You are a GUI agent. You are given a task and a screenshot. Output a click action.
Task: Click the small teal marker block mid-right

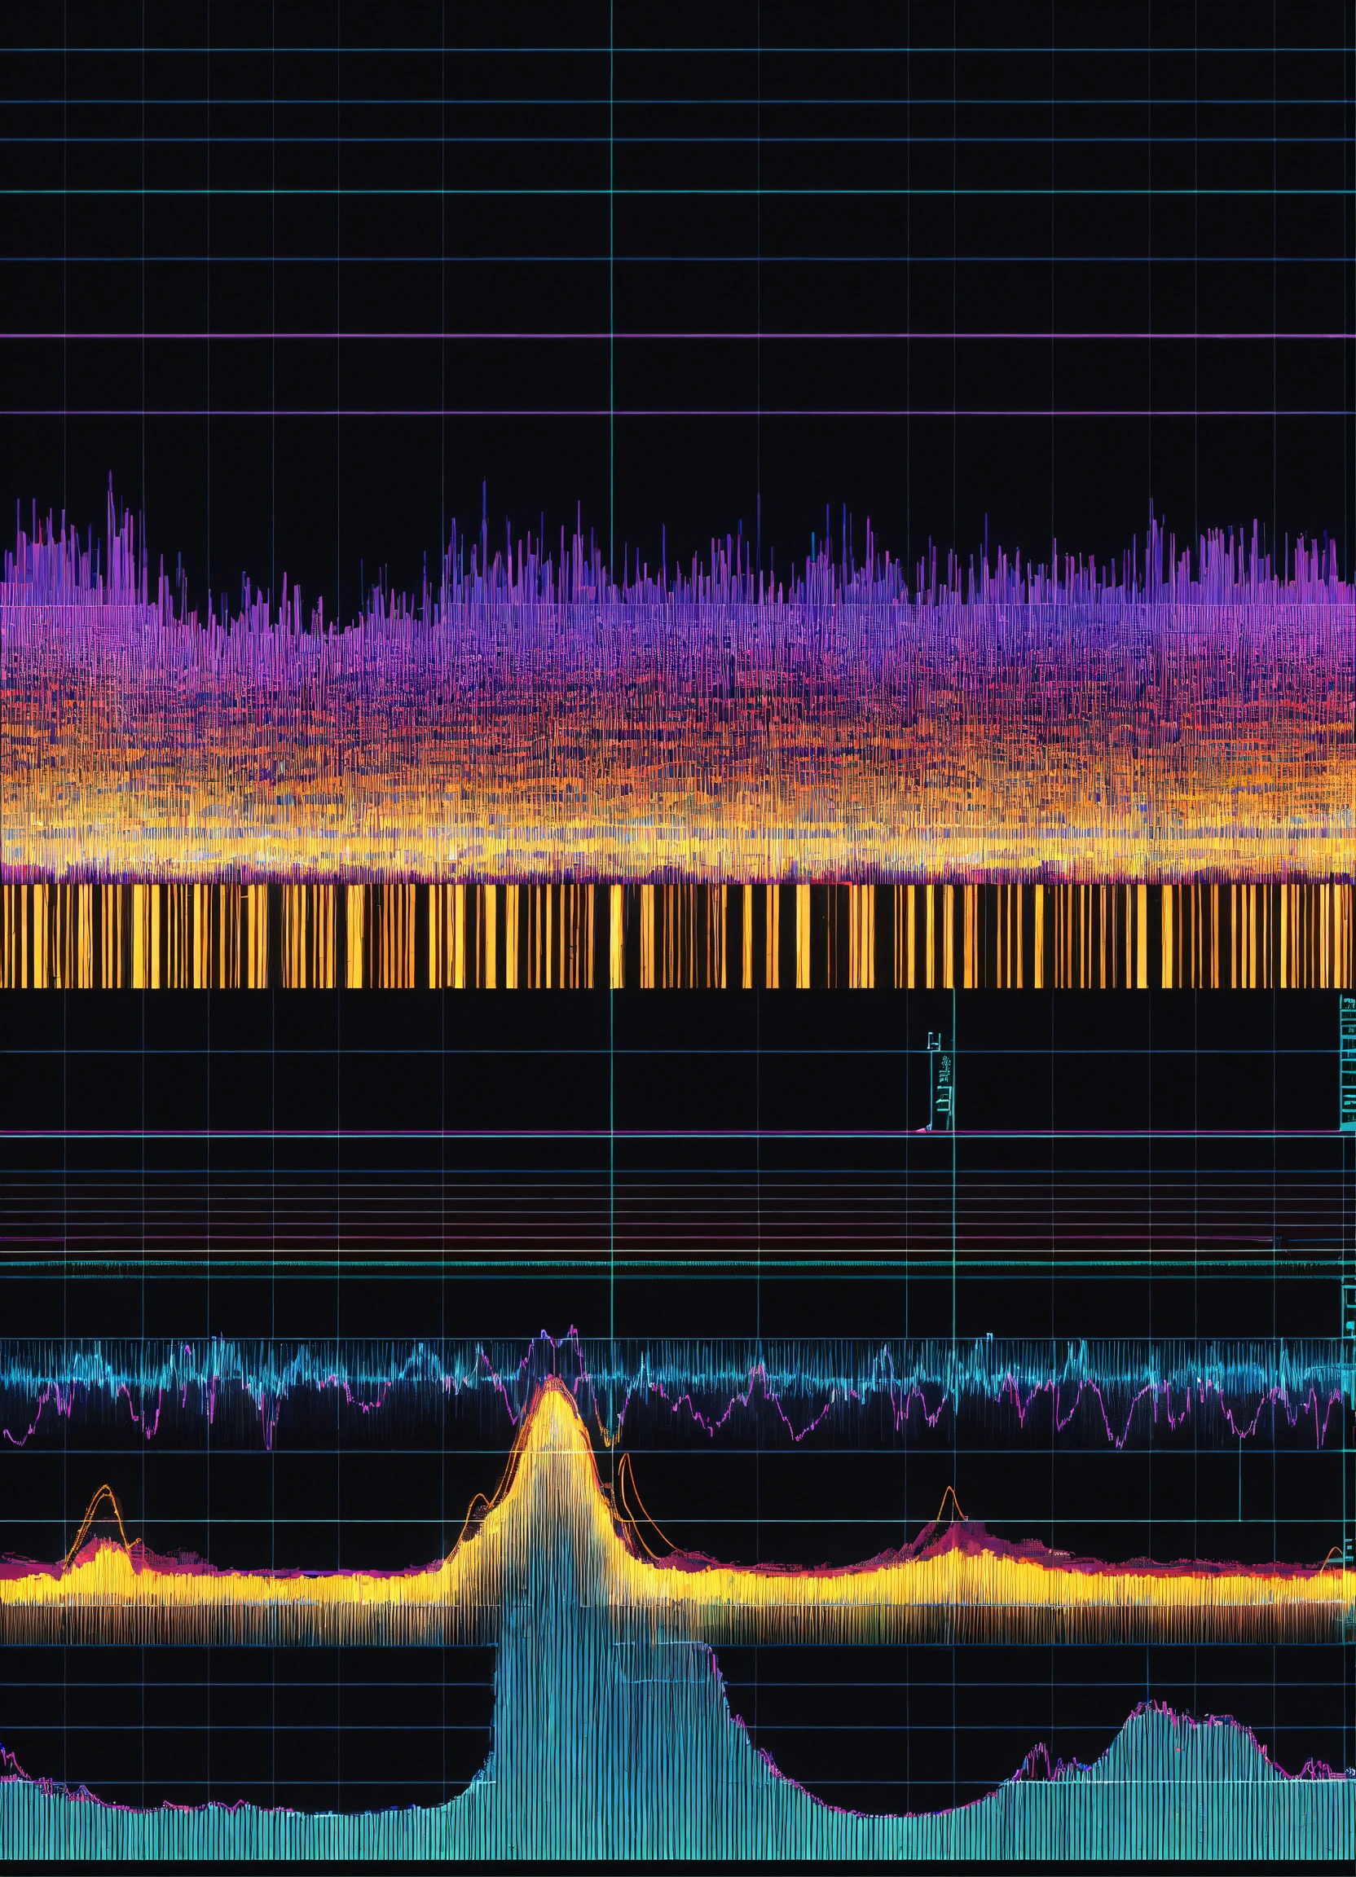click(942, 1094)
